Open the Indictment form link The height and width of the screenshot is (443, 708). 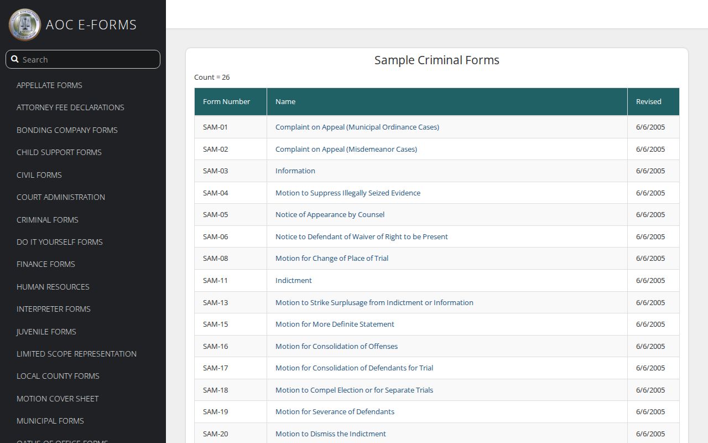(294, 280)
